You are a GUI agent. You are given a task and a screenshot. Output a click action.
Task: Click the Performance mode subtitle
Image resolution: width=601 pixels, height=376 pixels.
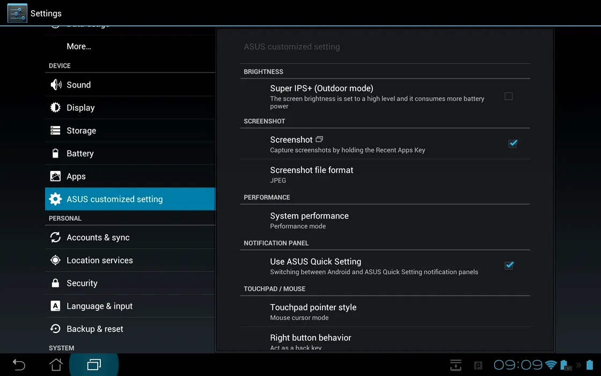point(298,226)
